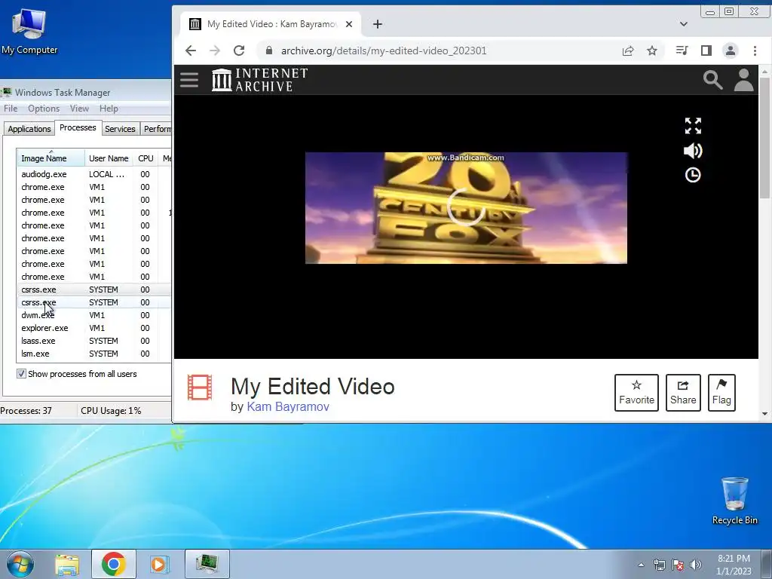Click the share page icon in address bar
772x579 pixels.
click(628, 51)
